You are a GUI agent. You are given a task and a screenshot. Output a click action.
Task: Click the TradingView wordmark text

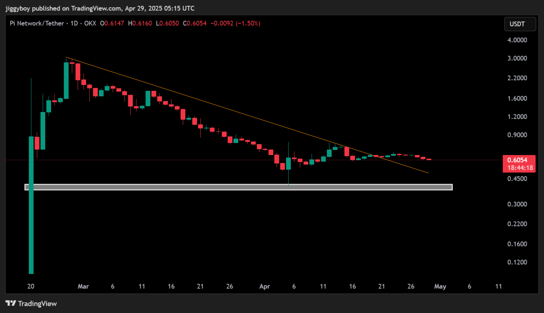click(x=37, y=303)
